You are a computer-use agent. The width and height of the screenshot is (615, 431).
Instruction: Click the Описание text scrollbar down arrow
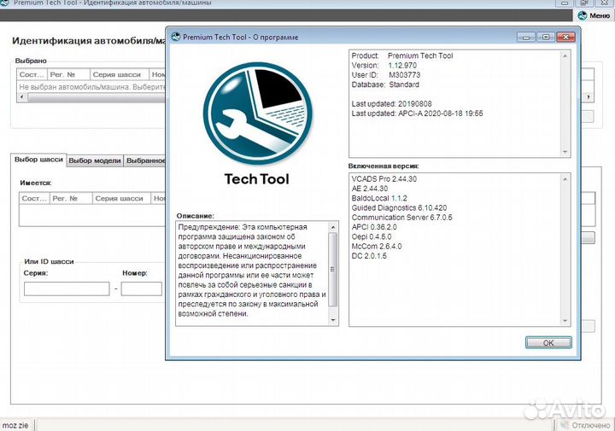tap(334, 320)
